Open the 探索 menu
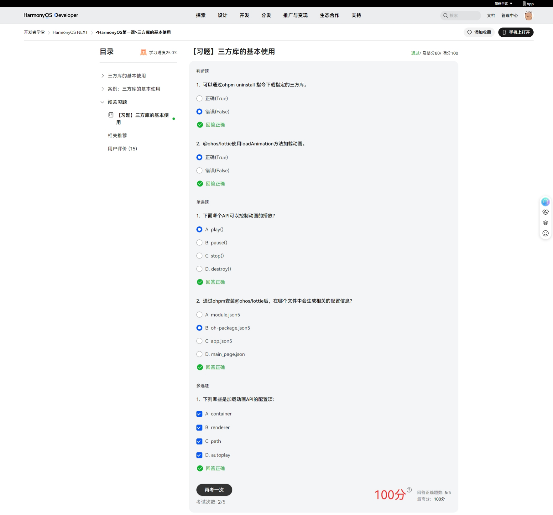 [201, 15]
